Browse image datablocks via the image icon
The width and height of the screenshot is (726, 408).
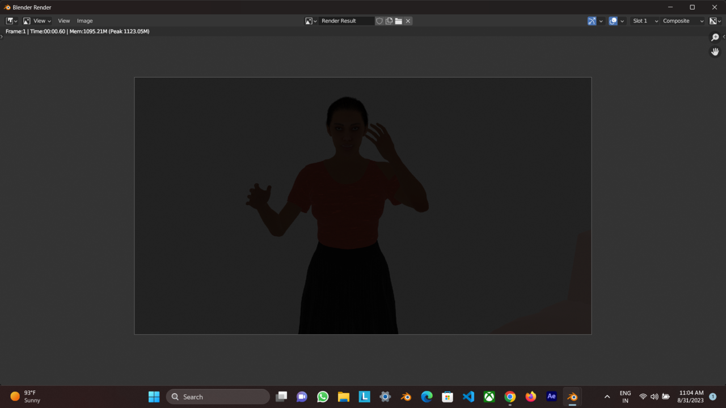point(310,20)
